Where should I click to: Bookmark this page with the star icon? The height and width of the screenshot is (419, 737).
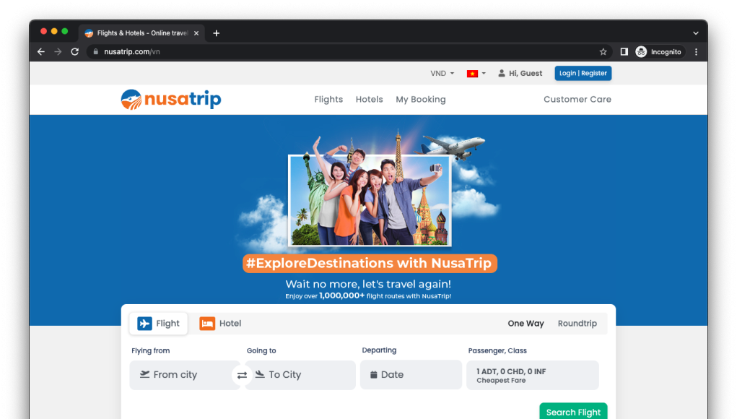[x=603, y=52]
